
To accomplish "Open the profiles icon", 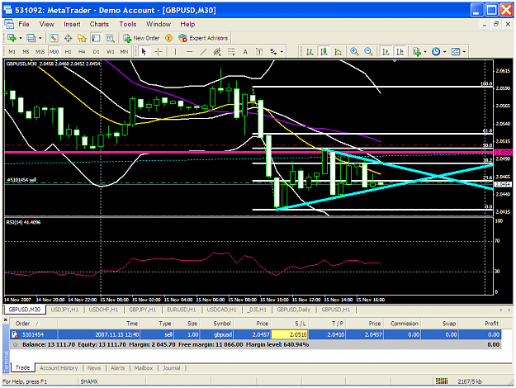I will 31,38.
